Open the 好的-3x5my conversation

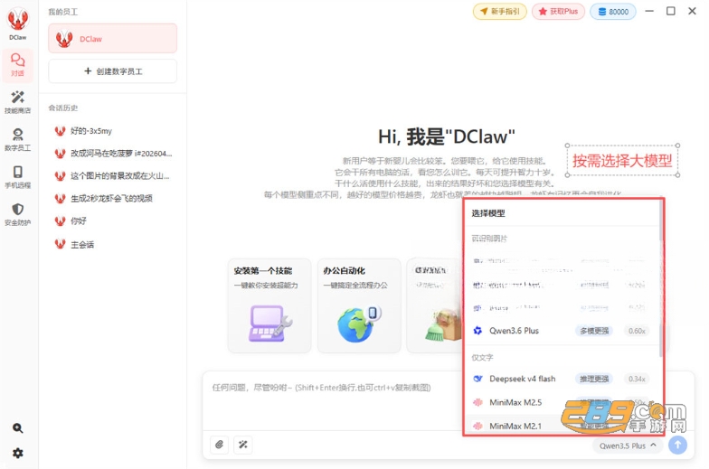(x=112, y=131)
